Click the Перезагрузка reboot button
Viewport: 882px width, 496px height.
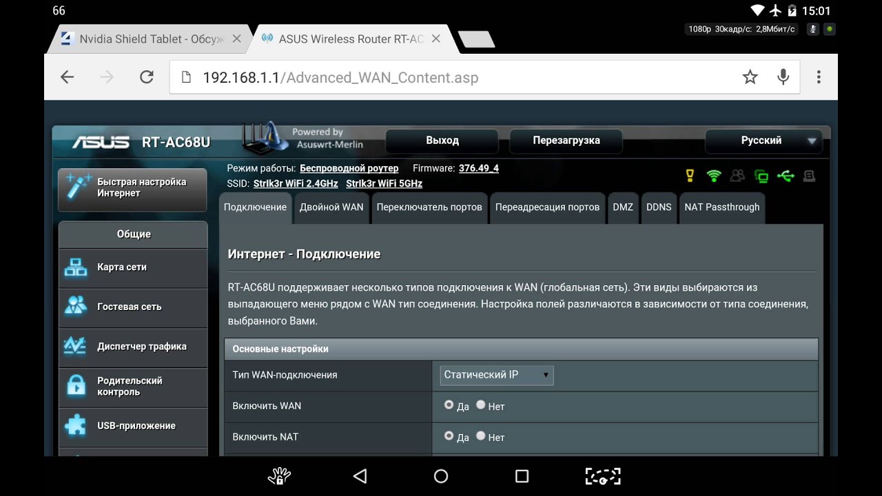coord(566,141)
